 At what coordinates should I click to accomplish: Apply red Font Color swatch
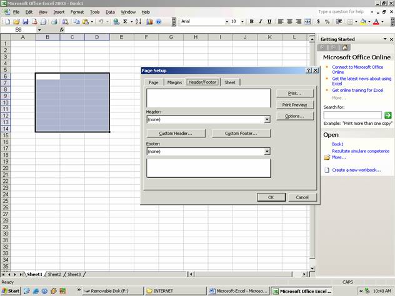[x=376, y=22]
